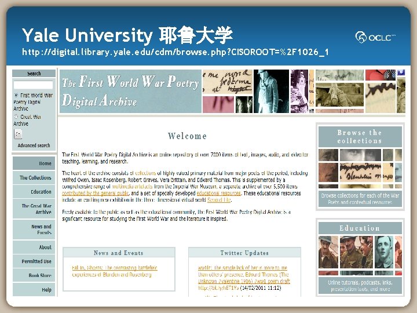The width and height of the screenshot is (417, 313).
Task: Click the browse collections handwriting thumbnail
Action: click(361, 172)
